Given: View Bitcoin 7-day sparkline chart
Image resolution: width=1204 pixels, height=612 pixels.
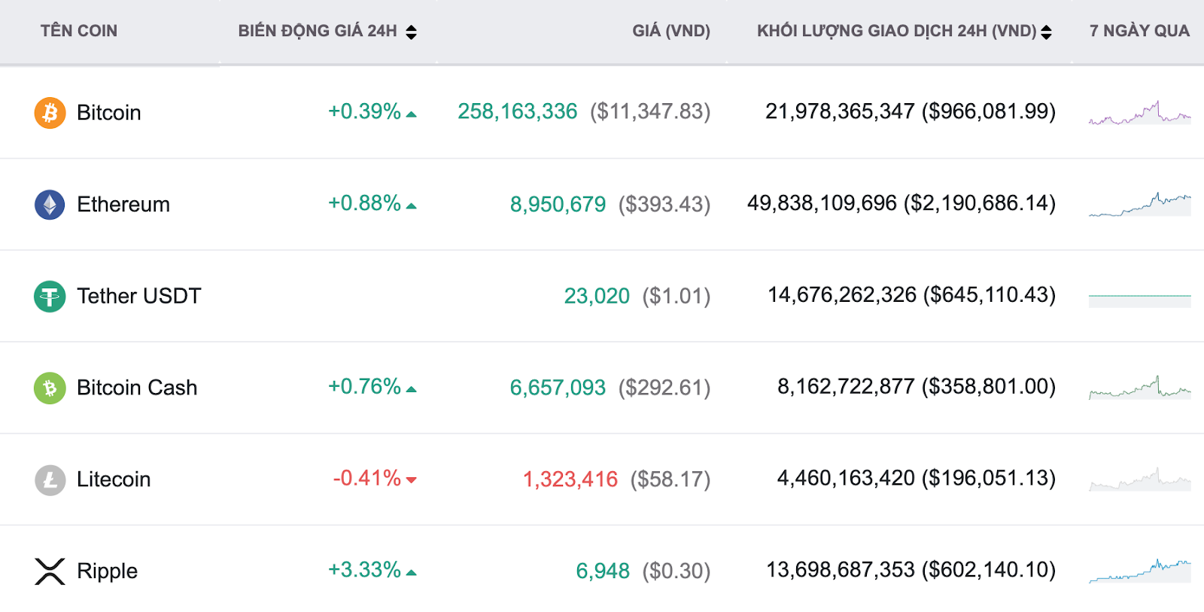Looking at the screenshot, I should pyautogui.click(x=1139, y=114).
